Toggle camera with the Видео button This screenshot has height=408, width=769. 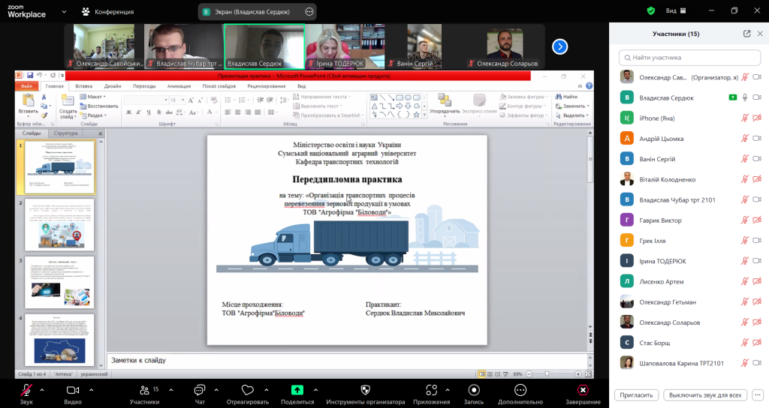[73, 390]
